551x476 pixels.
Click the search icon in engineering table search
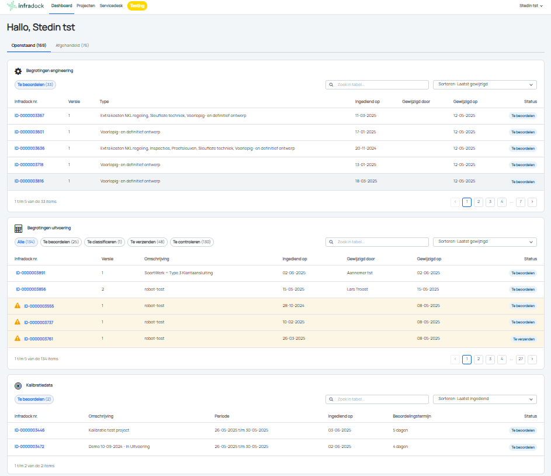331,85
